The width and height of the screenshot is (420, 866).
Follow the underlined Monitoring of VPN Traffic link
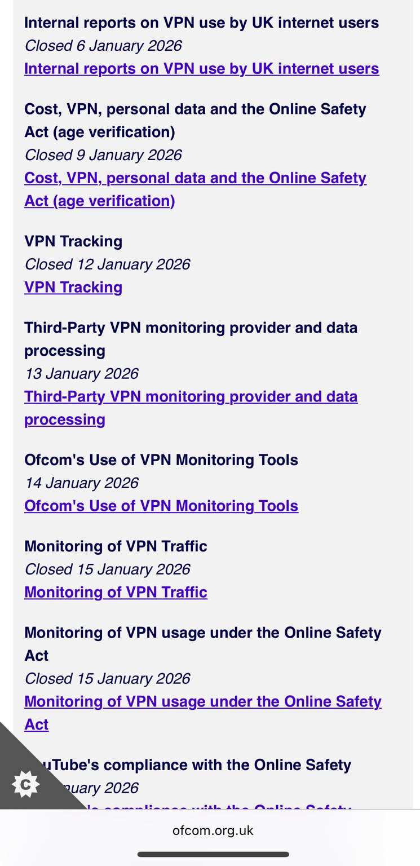(116, 593)
